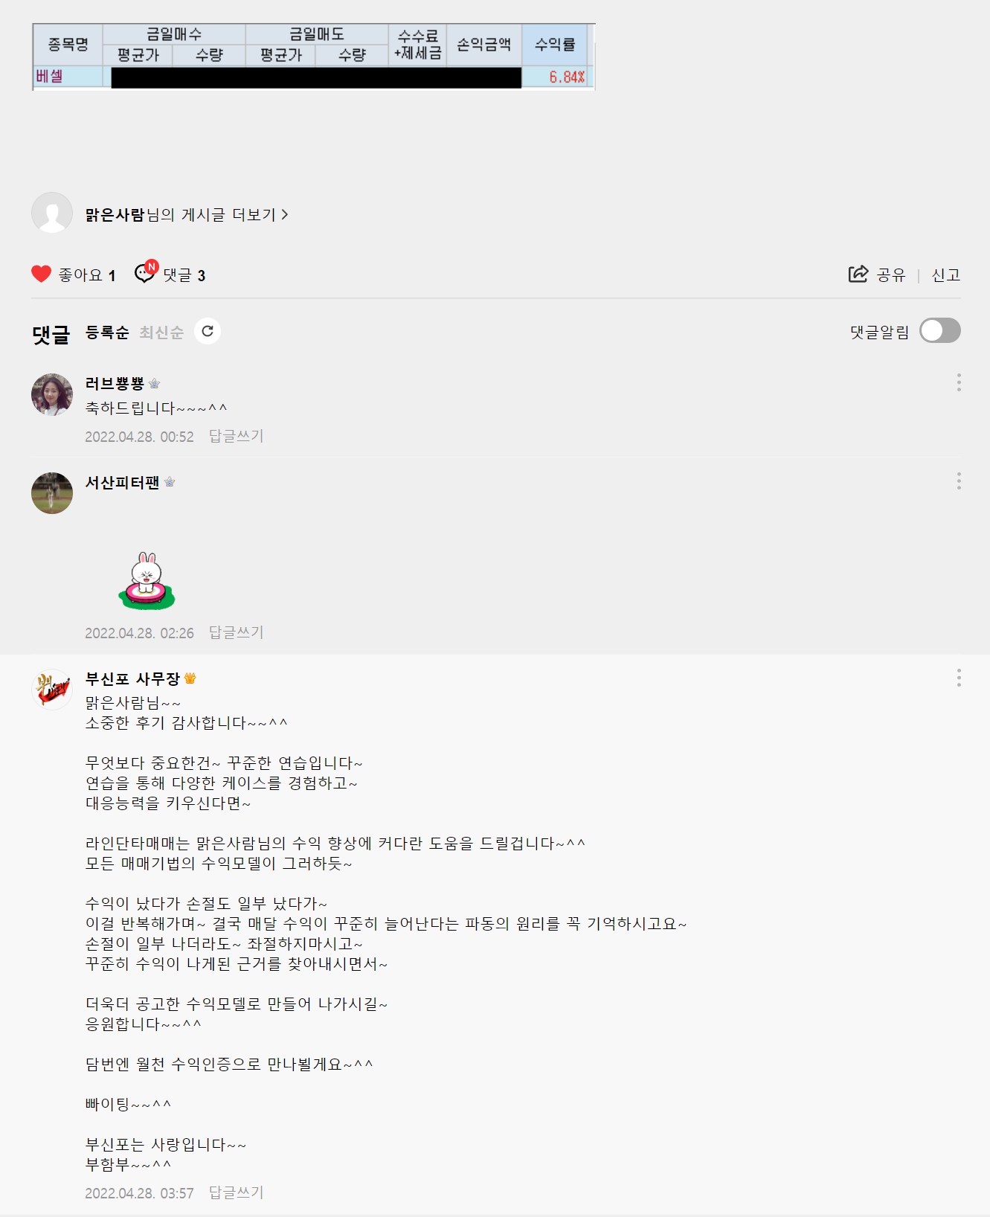Click the red heart like icon

(42, 274)
